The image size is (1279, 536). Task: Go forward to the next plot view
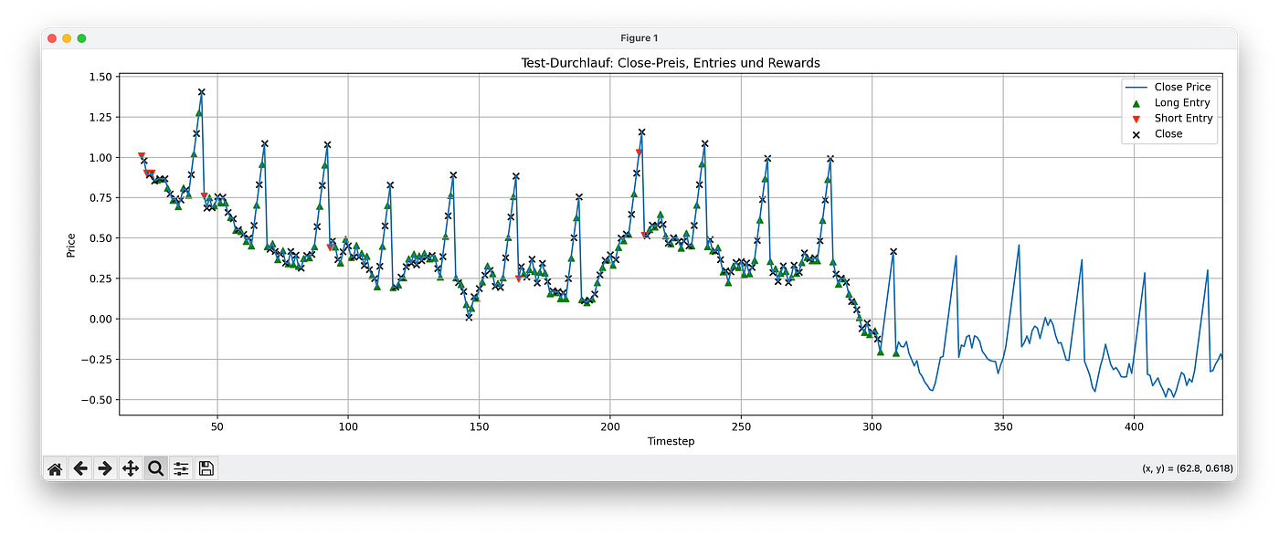click(x=105, y=468)
